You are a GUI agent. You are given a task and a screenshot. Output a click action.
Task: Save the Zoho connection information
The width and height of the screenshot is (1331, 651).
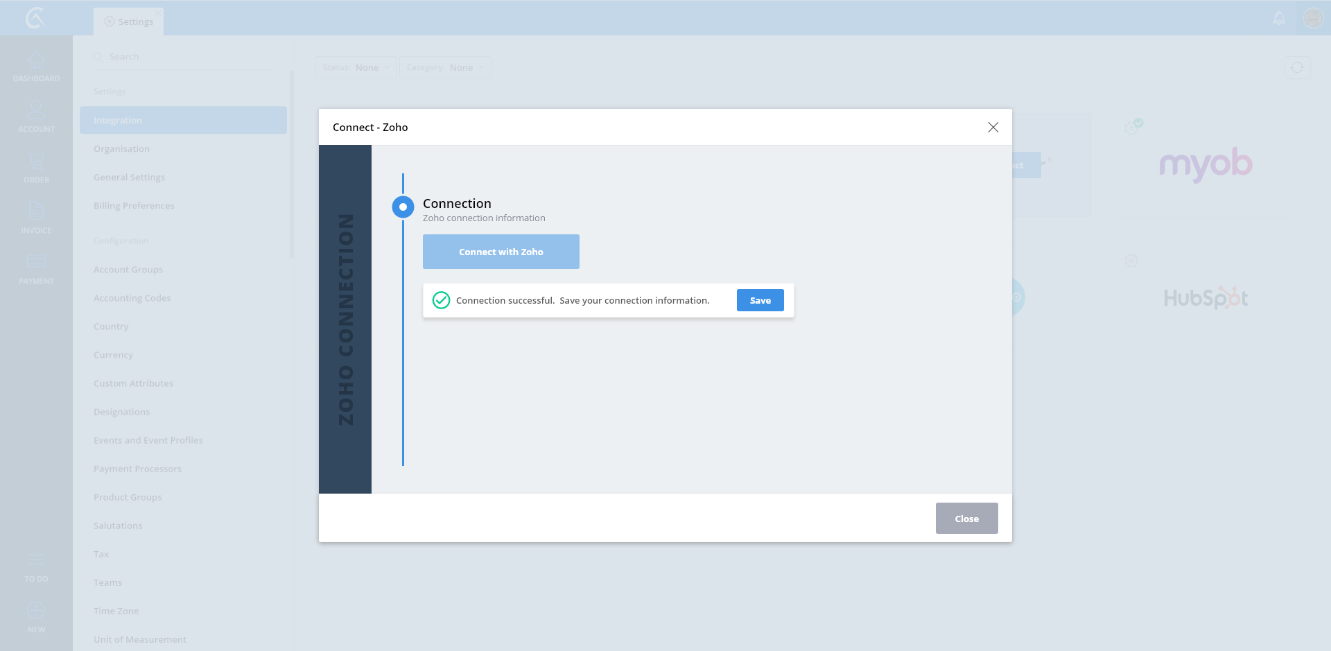coord(760,300)
